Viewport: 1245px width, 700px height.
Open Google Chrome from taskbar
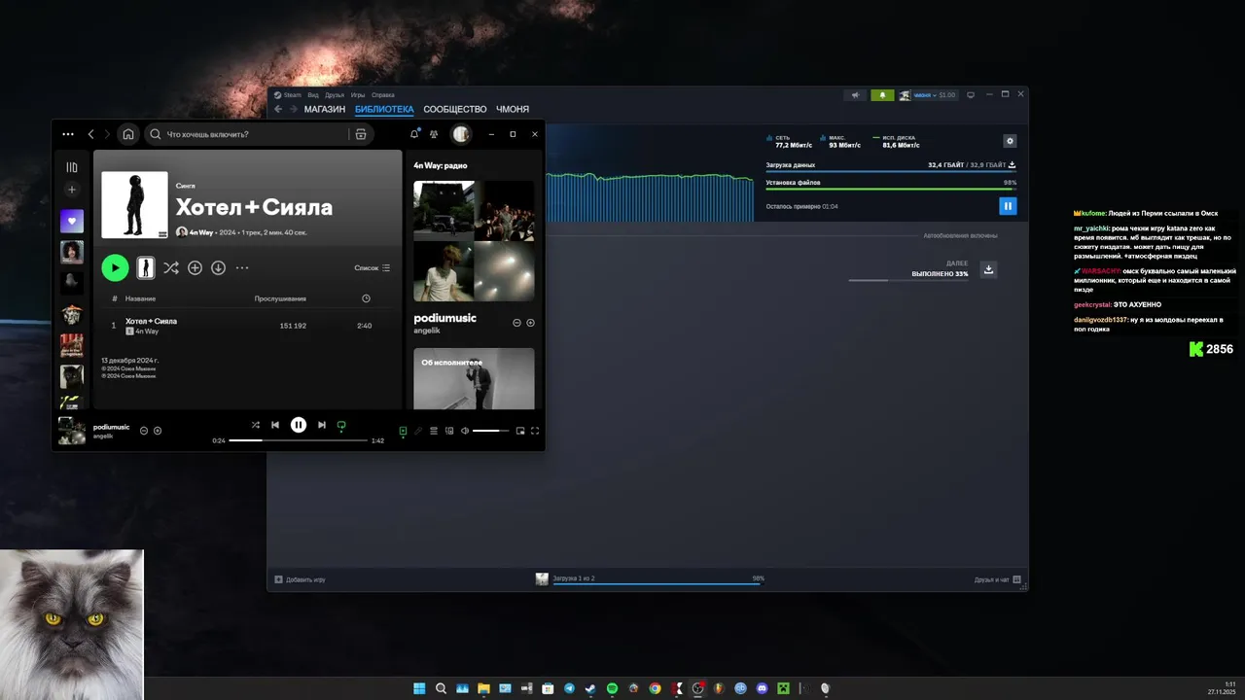point(655,688)
